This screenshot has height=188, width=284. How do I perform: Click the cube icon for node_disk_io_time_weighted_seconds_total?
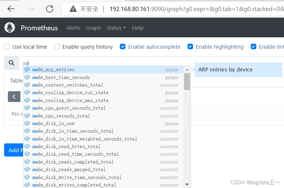tap(27, 138)
